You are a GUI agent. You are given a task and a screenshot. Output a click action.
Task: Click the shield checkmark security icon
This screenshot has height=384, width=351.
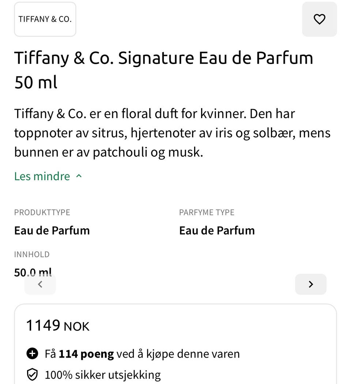tap(33, 375)
